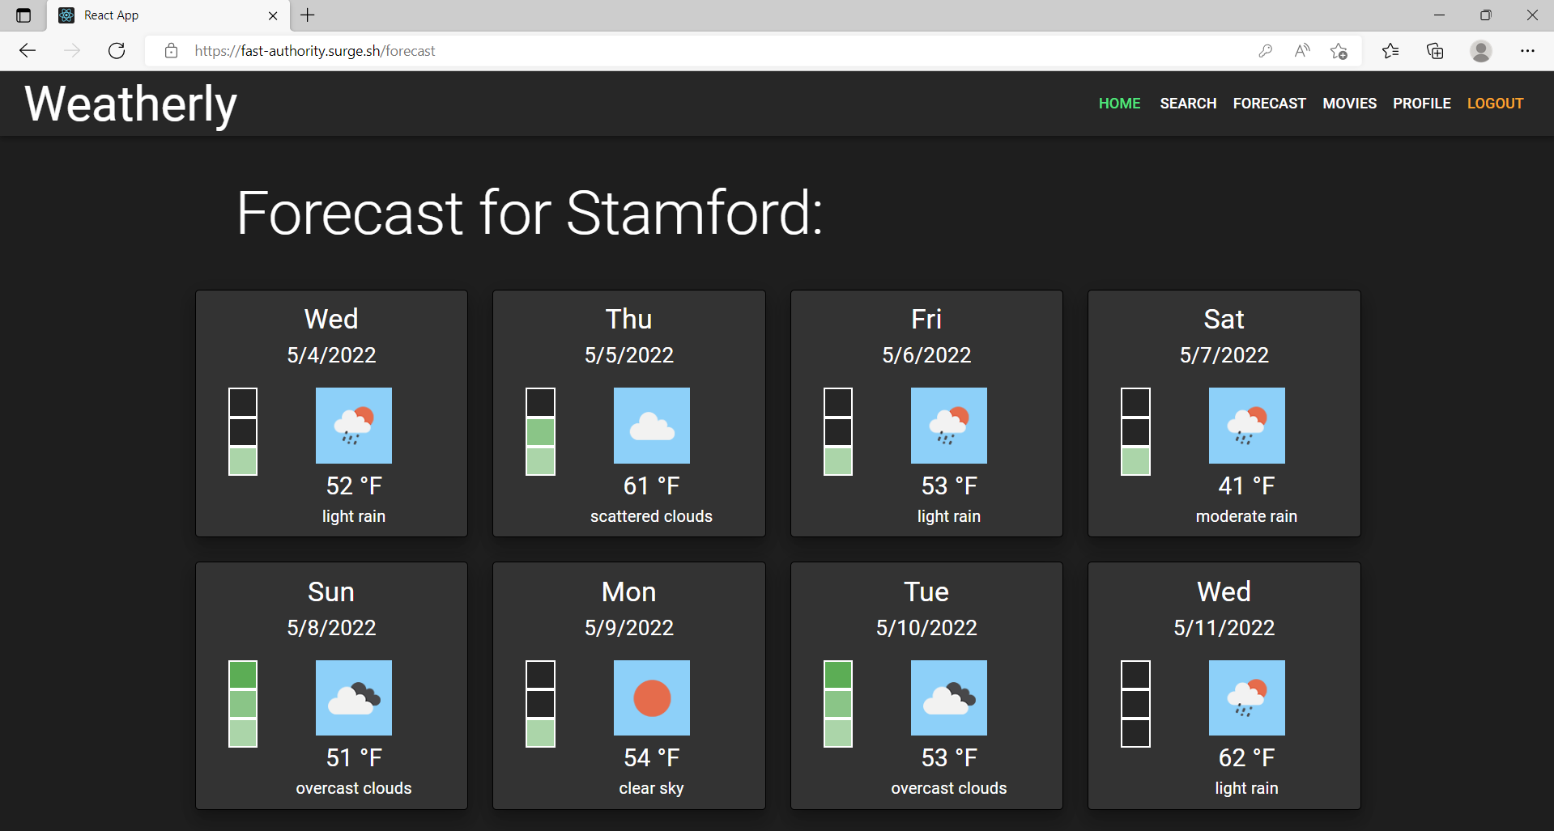Open MOVIES in the navigation bar

pyautogui.click(x=1349, y=104)
